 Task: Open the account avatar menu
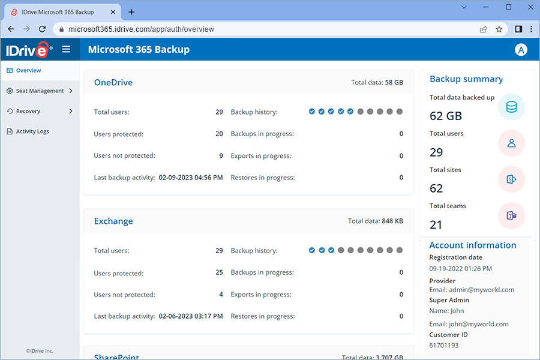click(521, 50)
